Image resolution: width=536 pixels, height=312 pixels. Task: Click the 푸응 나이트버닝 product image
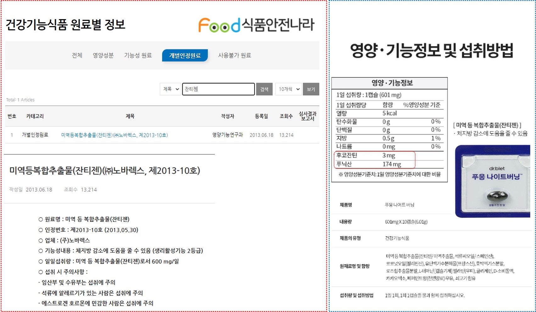(x=493, y=181)
